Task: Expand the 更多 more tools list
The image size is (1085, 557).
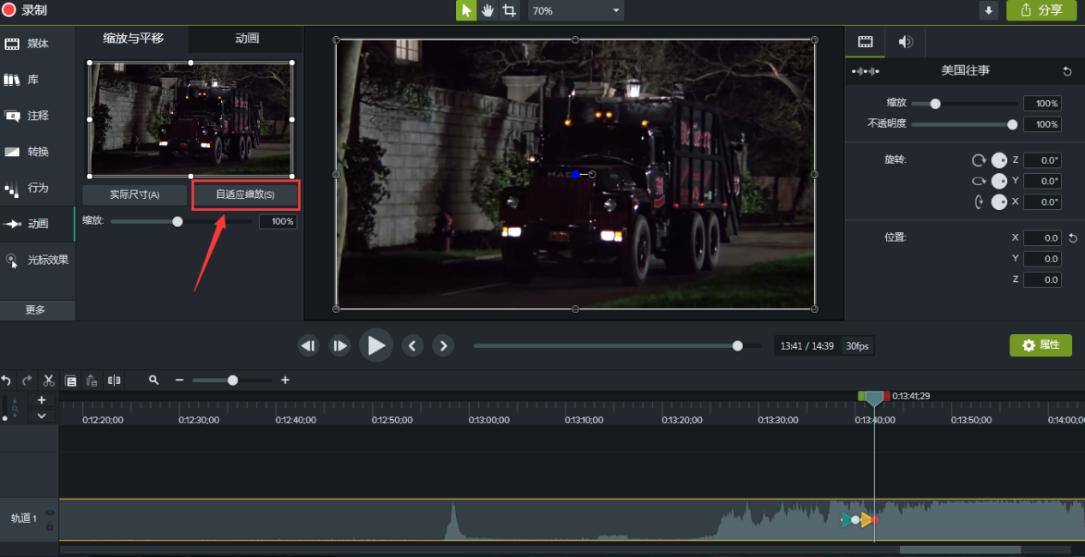Action: click(38, 310)
